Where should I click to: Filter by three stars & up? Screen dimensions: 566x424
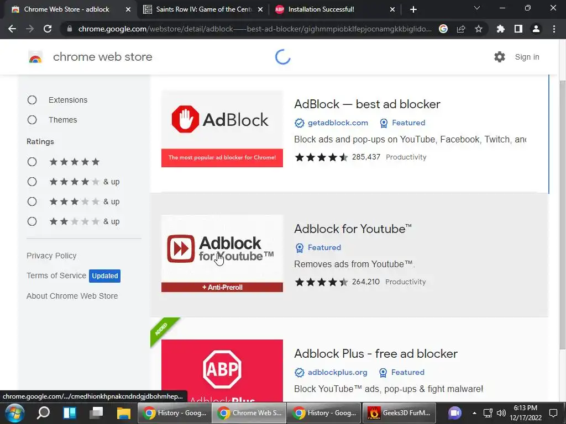[32, 202]
